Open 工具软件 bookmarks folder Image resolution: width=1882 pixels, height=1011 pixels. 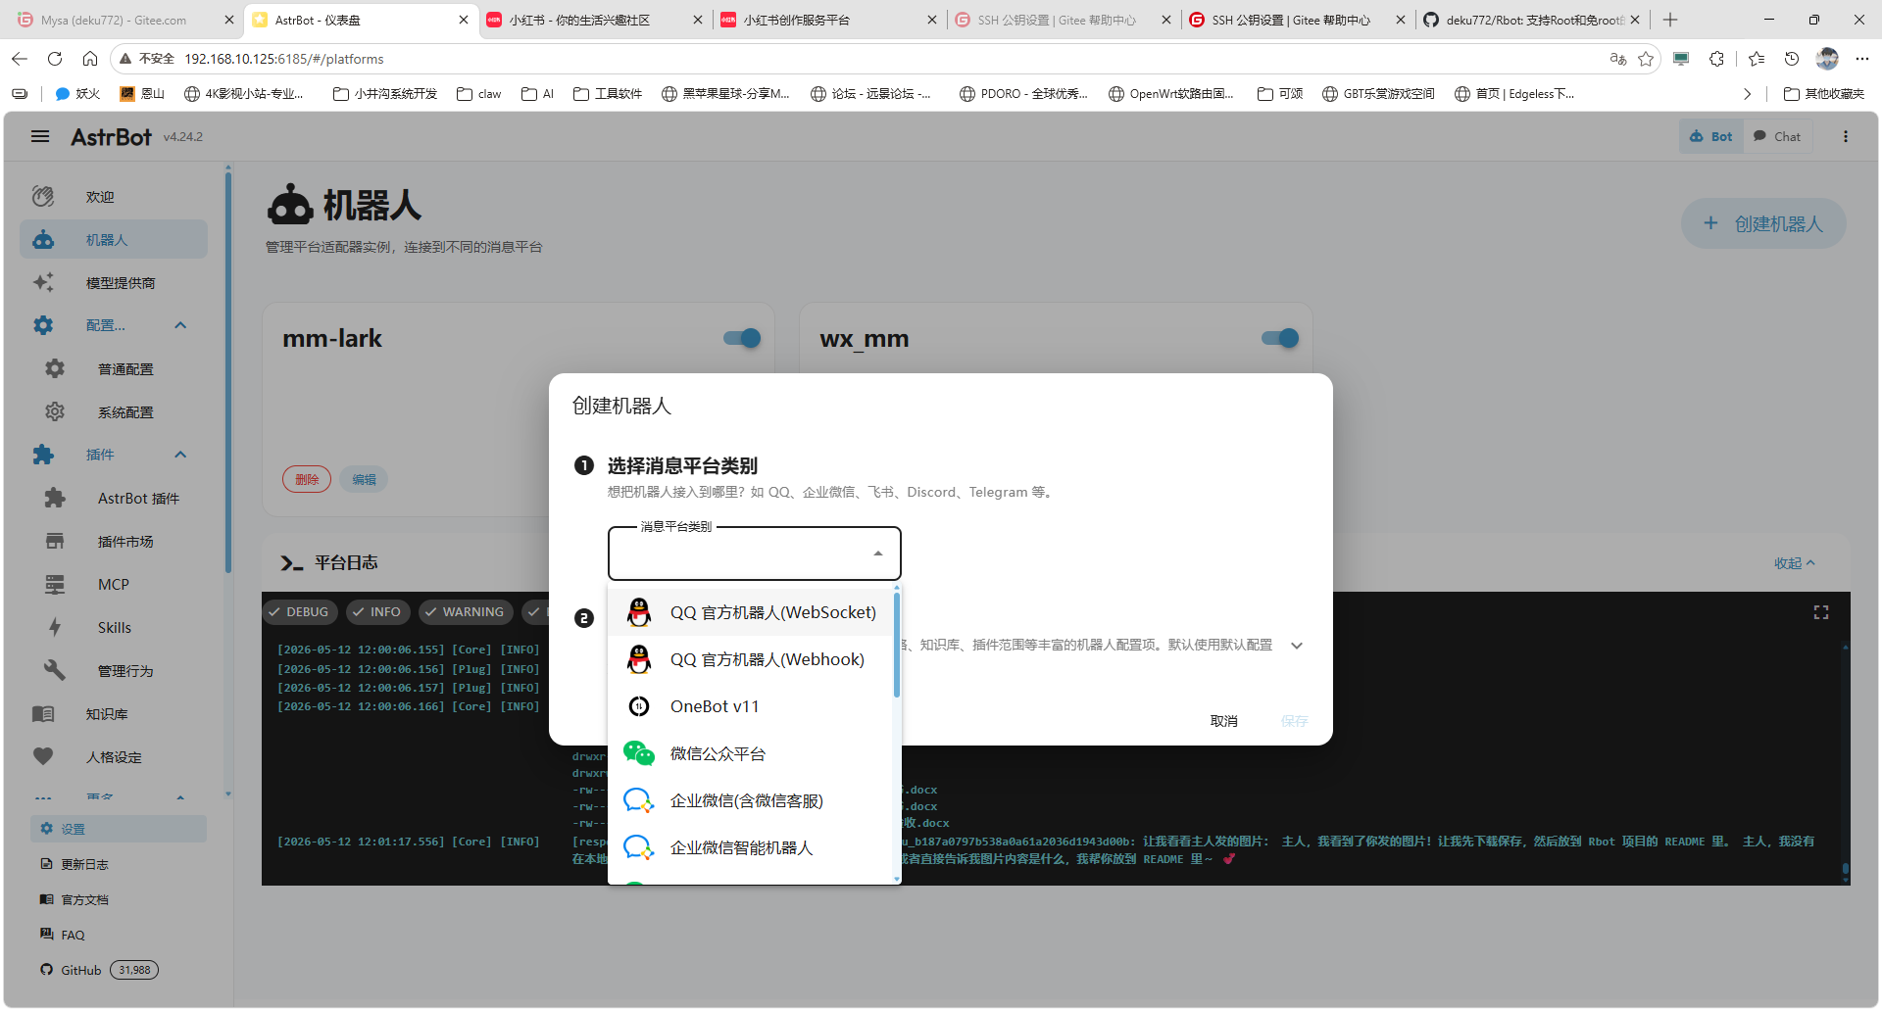(608, 94)
